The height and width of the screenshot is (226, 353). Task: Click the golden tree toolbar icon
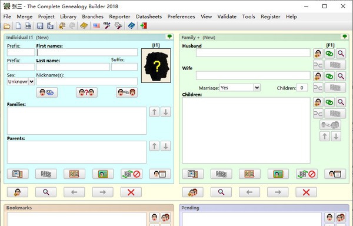62,26
